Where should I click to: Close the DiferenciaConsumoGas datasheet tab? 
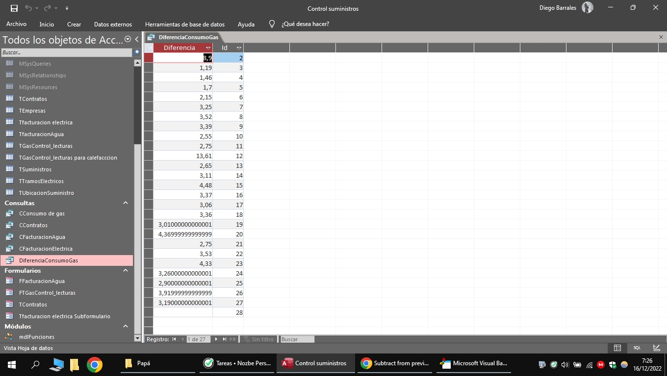click(x=661, y=37)
